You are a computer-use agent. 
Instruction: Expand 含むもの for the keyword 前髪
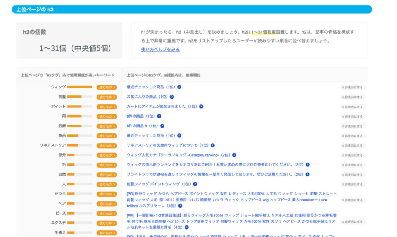click(x=107, y=97)
